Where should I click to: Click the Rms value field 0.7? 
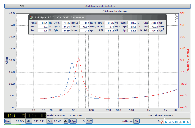pos(85,23)
